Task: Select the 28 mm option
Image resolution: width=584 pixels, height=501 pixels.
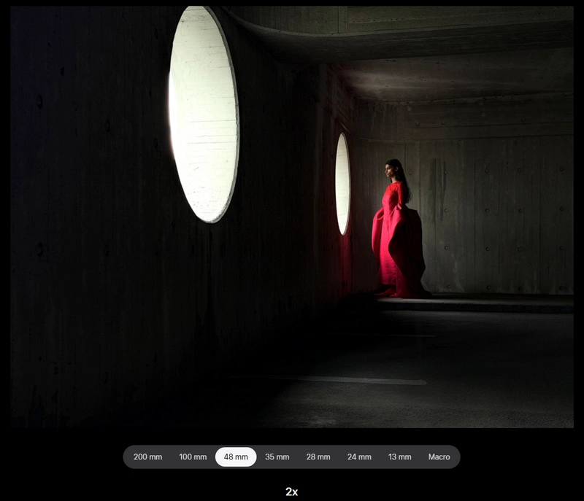Action: click(318, 457)
